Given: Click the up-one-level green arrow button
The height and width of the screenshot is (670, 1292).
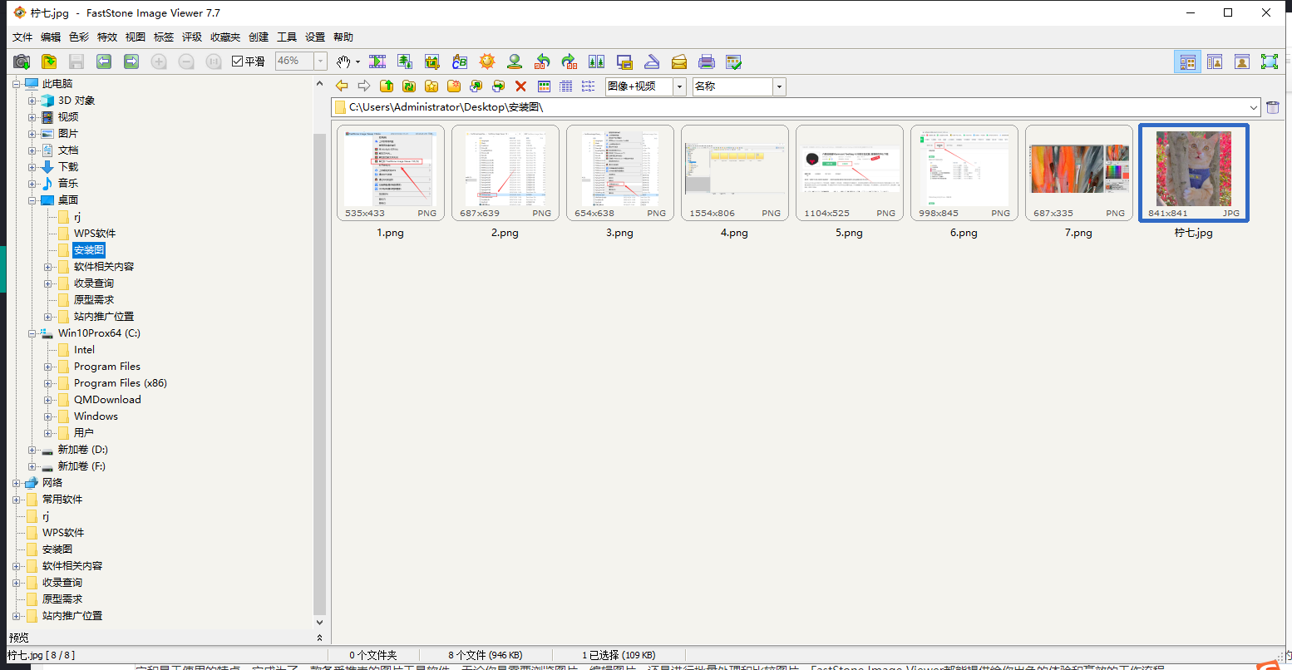Looking at the screenshot, I should pyautogui.click(x=387, y=86).
